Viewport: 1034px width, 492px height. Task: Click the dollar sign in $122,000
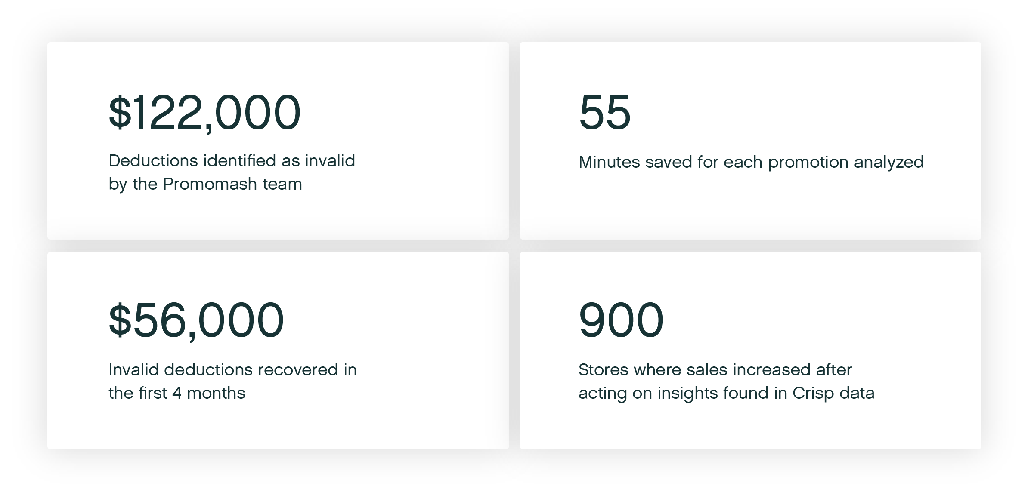[x=120, y=113]
